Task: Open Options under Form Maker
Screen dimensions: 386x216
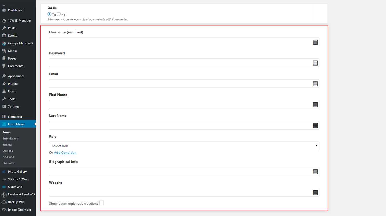Action: pyautogui.click(x=8, y=151)
